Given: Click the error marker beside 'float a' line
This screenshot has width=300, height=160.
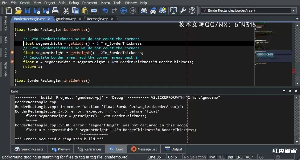Looking at the screenshot, I should tap(12, 61).
